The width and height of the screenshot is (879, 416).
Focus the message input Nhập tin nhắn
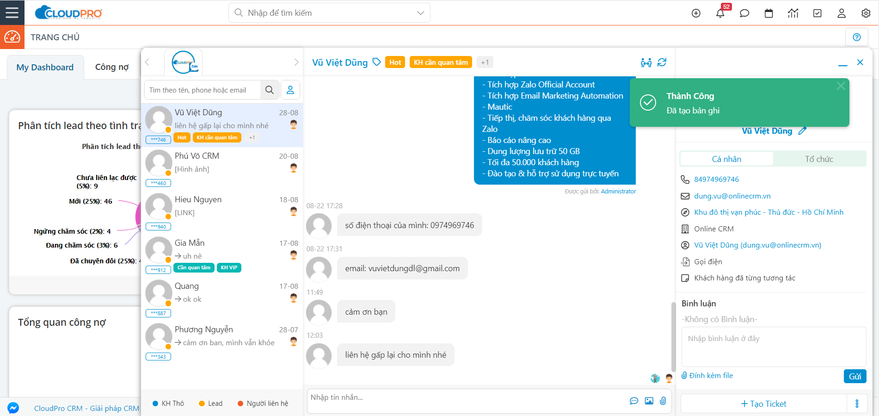click(467, 401)
